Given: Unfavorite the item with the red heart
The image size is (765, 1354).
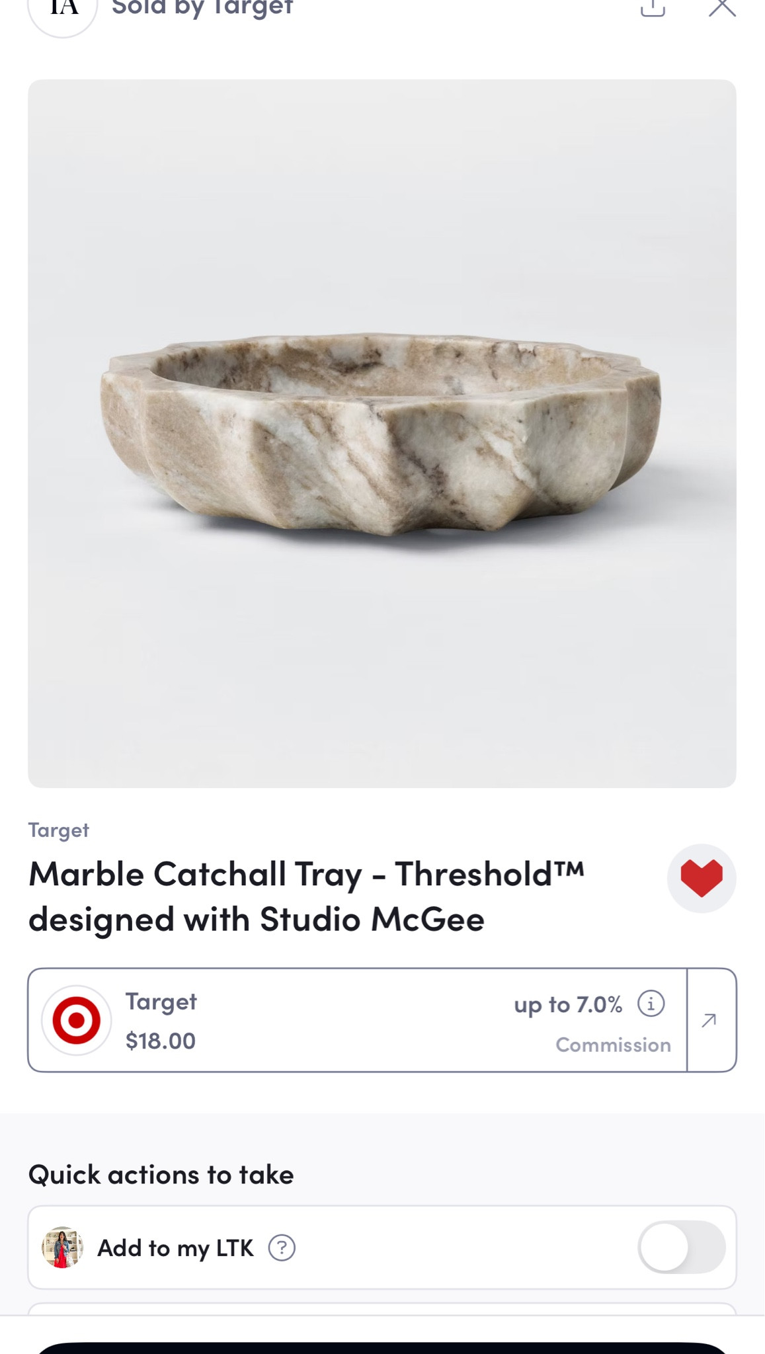Looking at the screenshot, I should point(701,878).
